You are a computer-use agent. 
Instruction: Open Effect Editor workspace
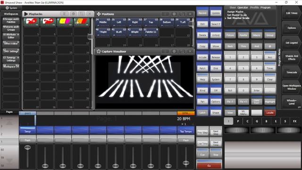coord(11,44)
